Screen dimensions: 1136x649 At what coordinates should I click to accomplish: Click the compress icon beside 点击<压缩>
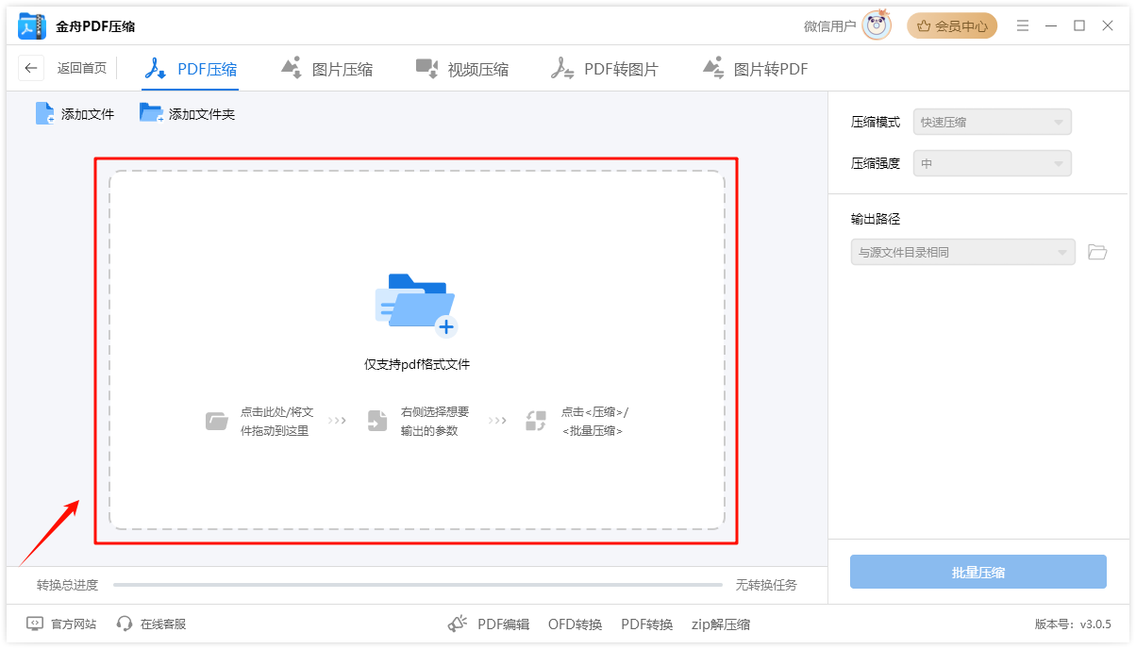[x=536, y=421]
